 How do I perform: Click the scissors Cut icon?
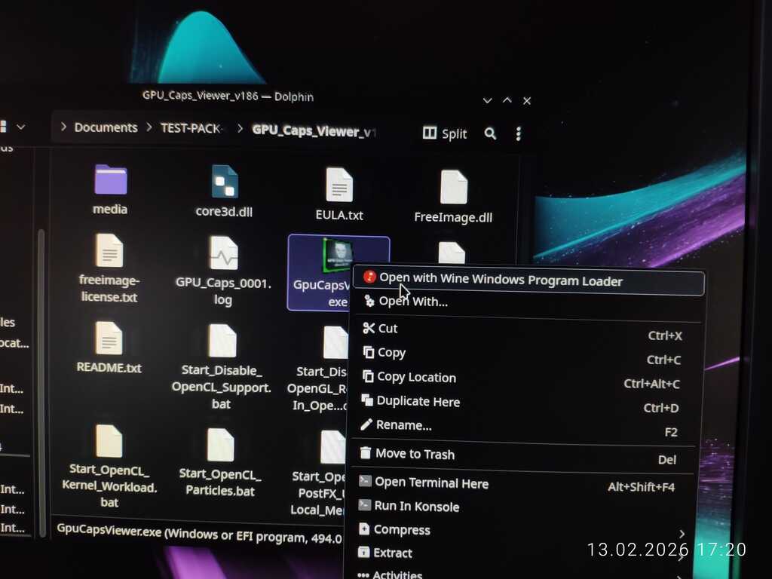(368, 328)
